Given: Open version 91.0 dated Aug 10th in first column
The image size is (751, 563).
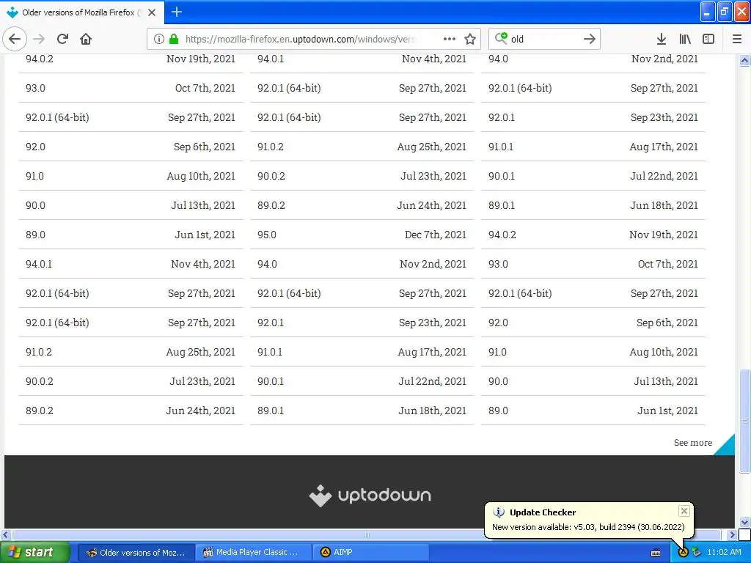Looking at the screenshot, I should click(131, 176).
